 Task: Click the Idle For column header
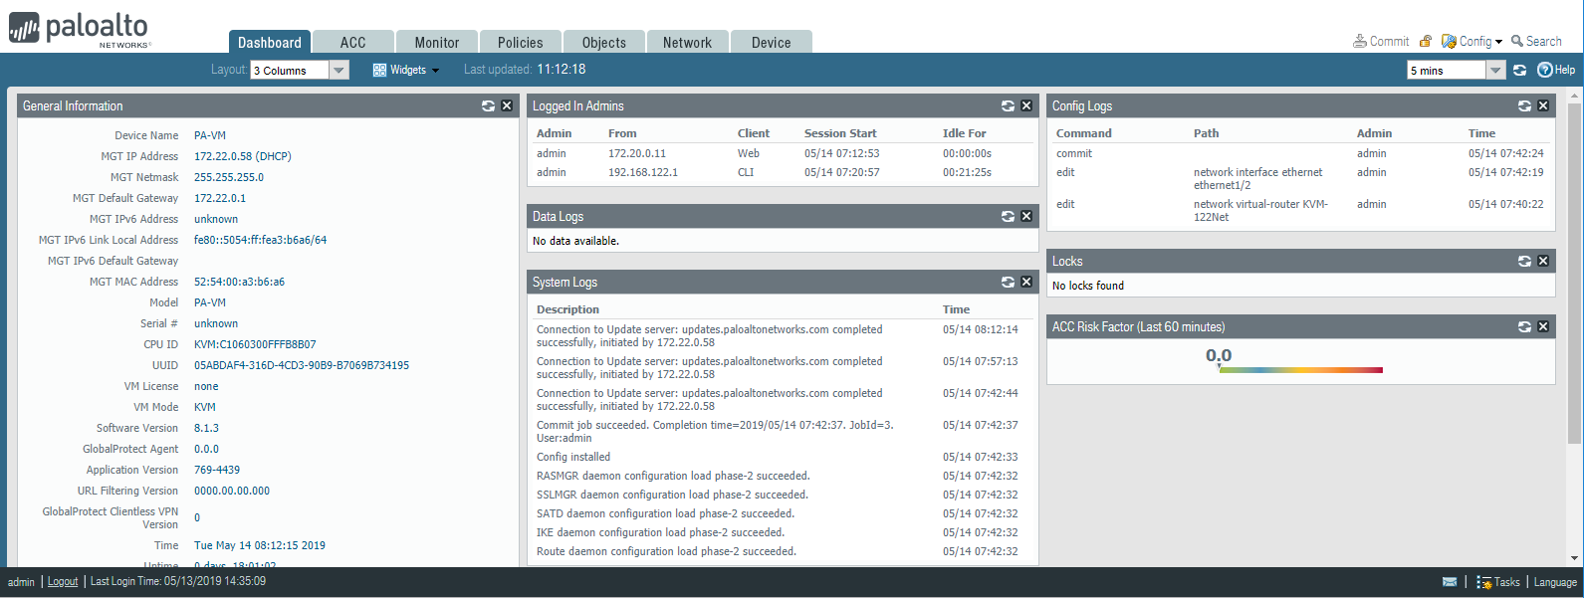(x=965, y=133)
